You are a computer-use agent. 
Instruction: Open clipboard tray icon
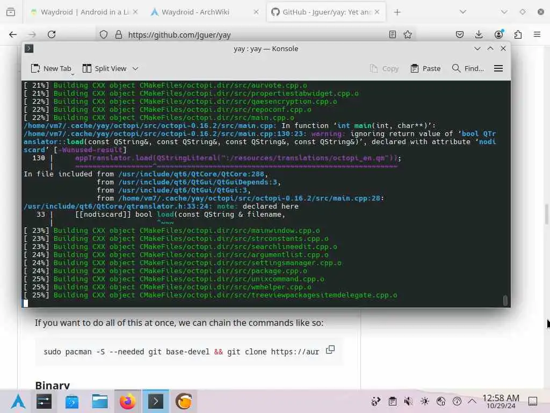tap(393, 401)
